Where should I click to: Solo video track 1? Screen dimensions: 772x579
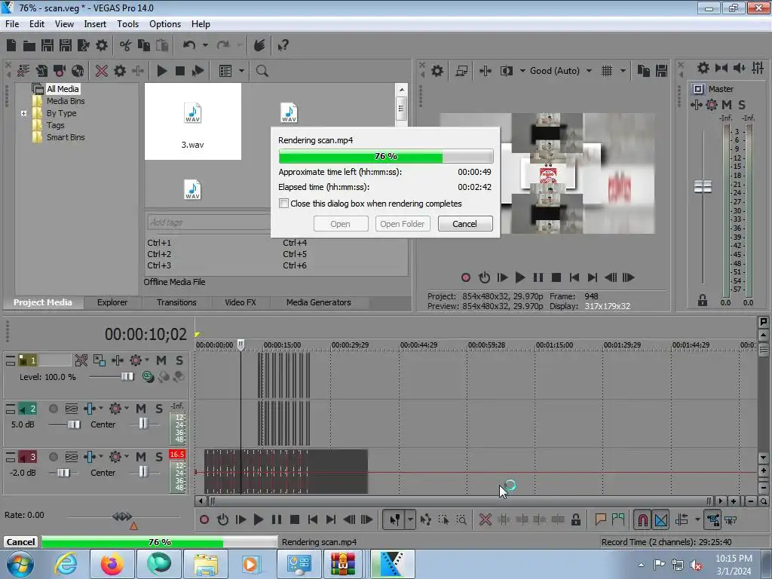(179, 360)
